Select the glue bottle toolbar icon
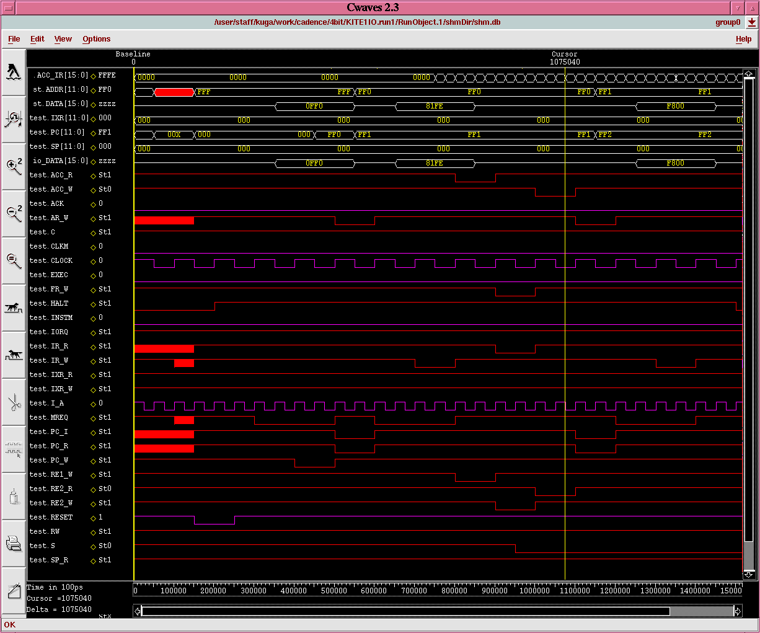This screenshot has width=760, height=633. (x=14, y=495)
